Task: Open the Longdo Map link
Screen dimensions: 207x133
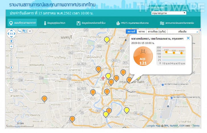Action: tap(154, 126)
